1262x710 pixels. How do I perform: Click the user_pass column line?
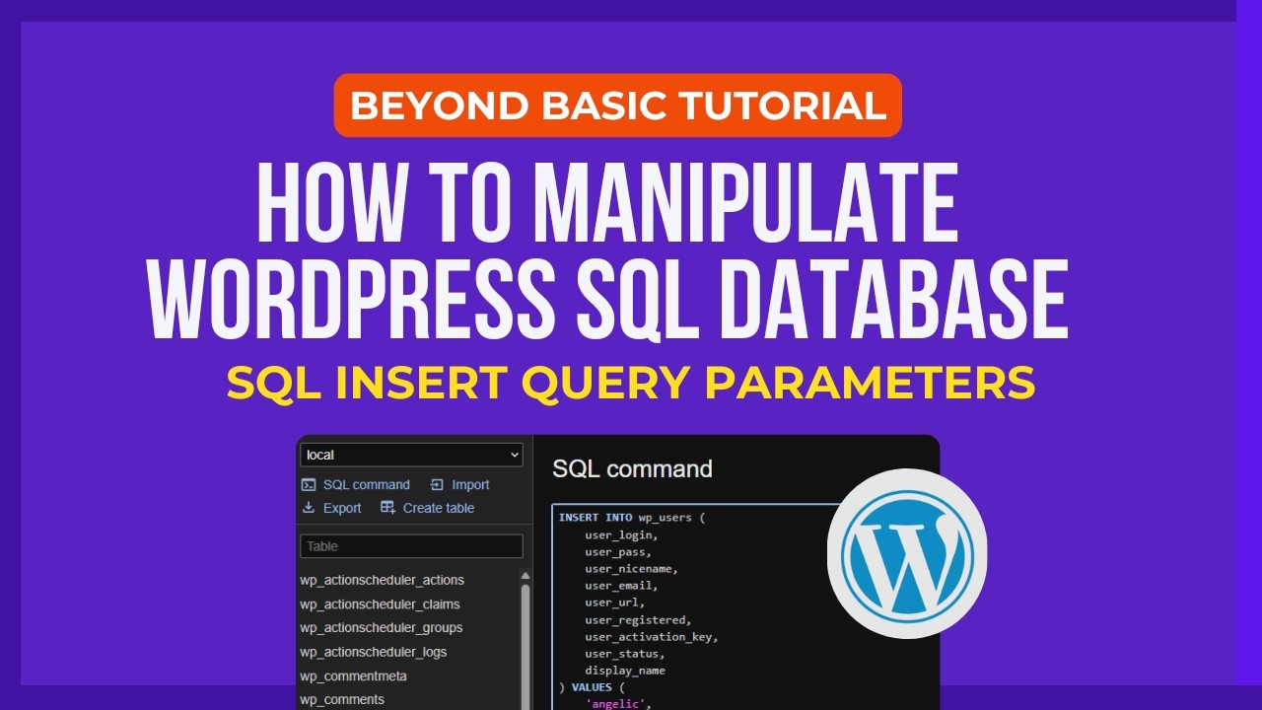618,552
